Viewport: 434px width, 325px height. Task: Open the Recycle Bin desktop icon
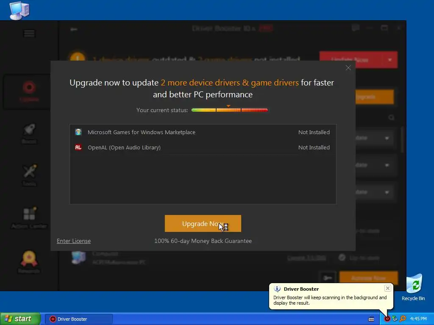coord(414,287)
